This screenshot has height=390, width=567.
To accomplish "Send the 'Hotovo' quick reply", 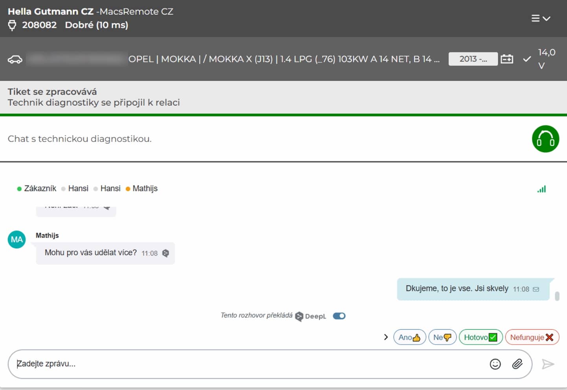I will (x=480, y=337).
